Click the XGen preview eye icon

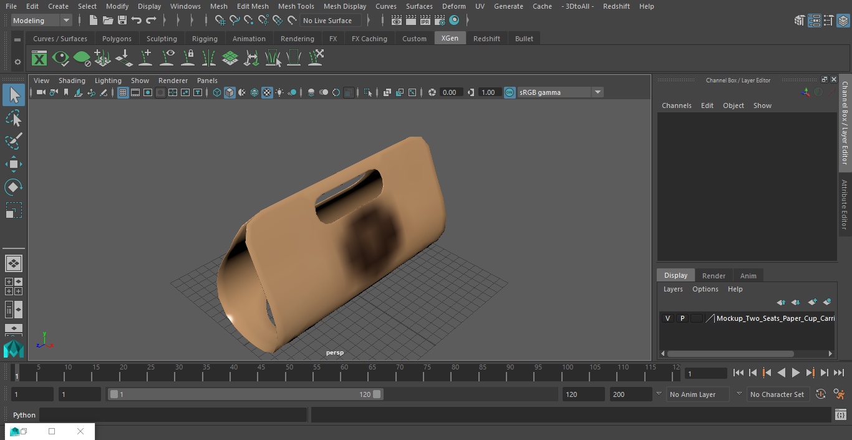tap(61, 59)
